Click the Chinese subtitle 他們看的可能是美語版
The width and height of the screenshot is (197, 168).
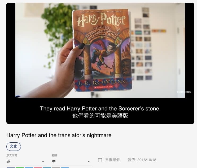coord(100,116)
